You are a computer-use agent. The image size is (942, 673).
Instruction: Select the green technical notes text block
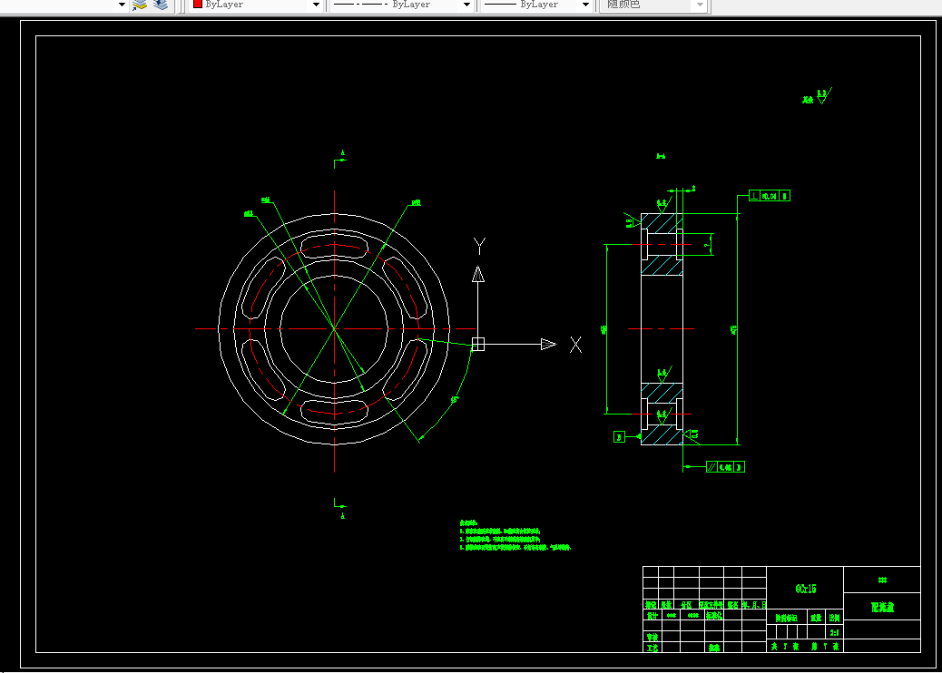515,535
